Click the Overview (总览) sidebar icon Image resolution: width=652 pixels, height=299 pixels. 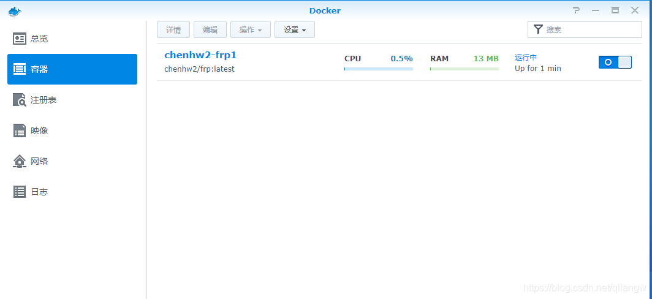(20, 39)
